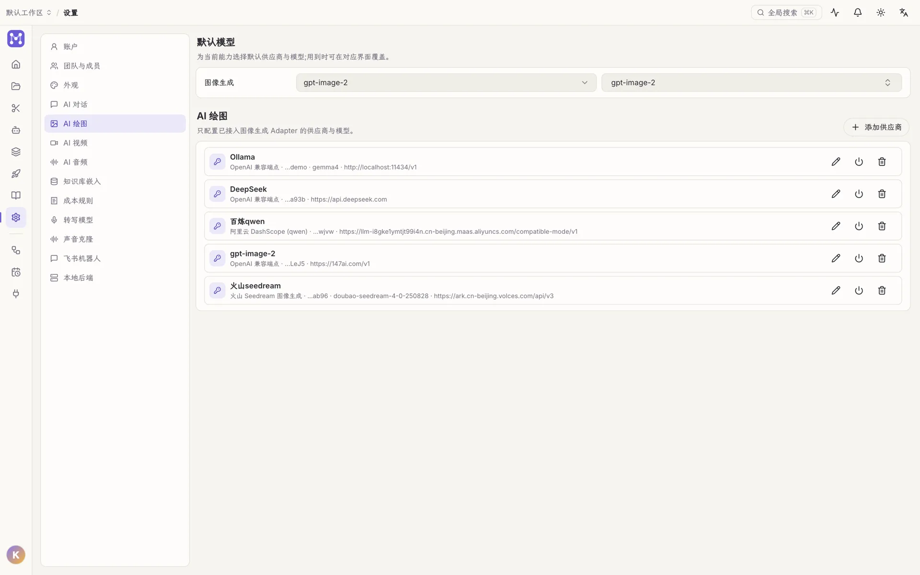This screenshot has height=575, width=920.
Task: Delete the 百炼qwen provider
Action: (x=882, y=226)
